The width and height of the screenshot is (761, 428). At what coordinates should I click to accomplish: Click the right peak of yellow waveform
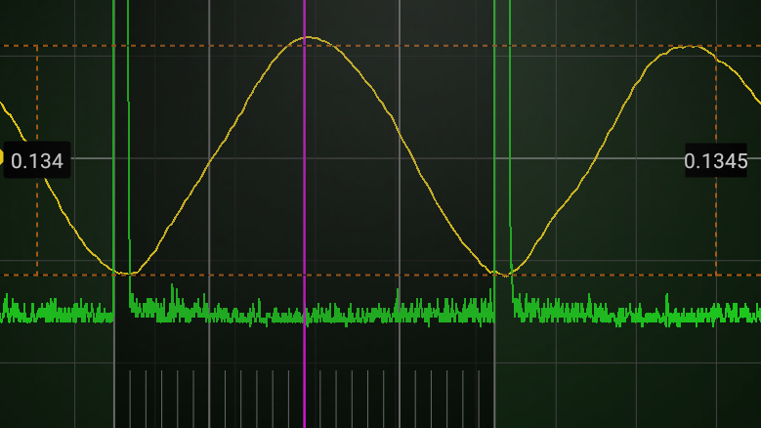coord(690,47)
